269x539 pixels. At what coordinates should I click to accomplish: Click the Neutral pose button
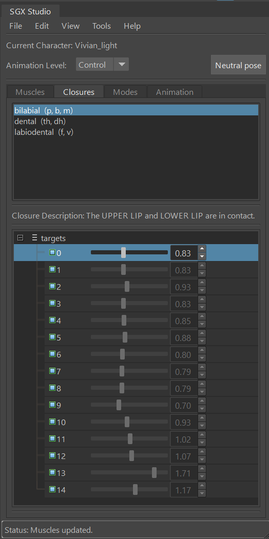pyautogui.click(x=238, y=65)
